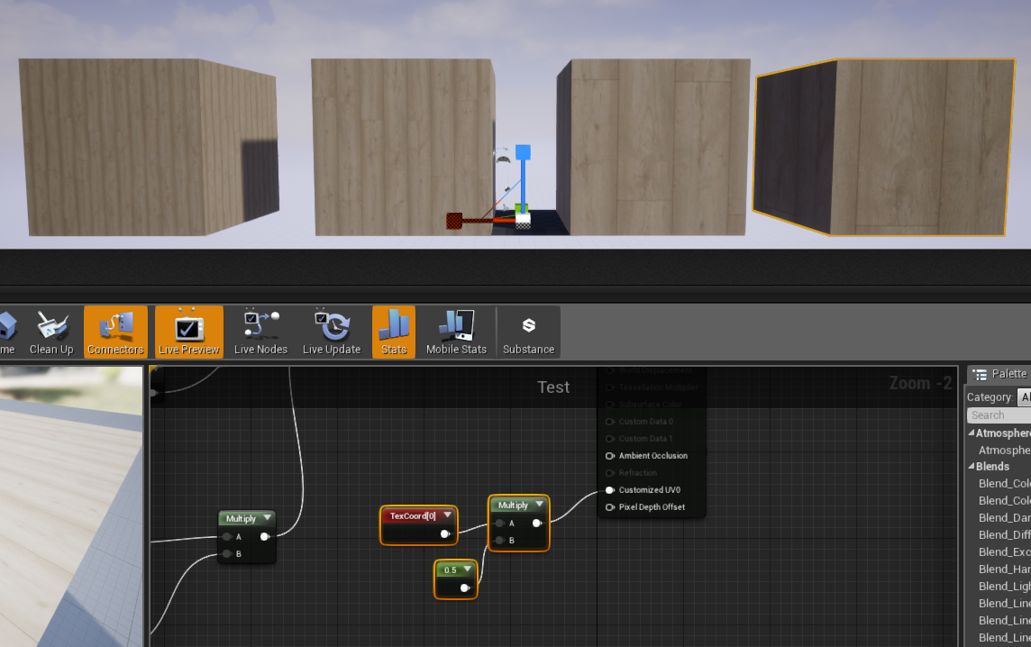
Task: Toggle Live Preview in the toolbar
Action: pos(188,332)
